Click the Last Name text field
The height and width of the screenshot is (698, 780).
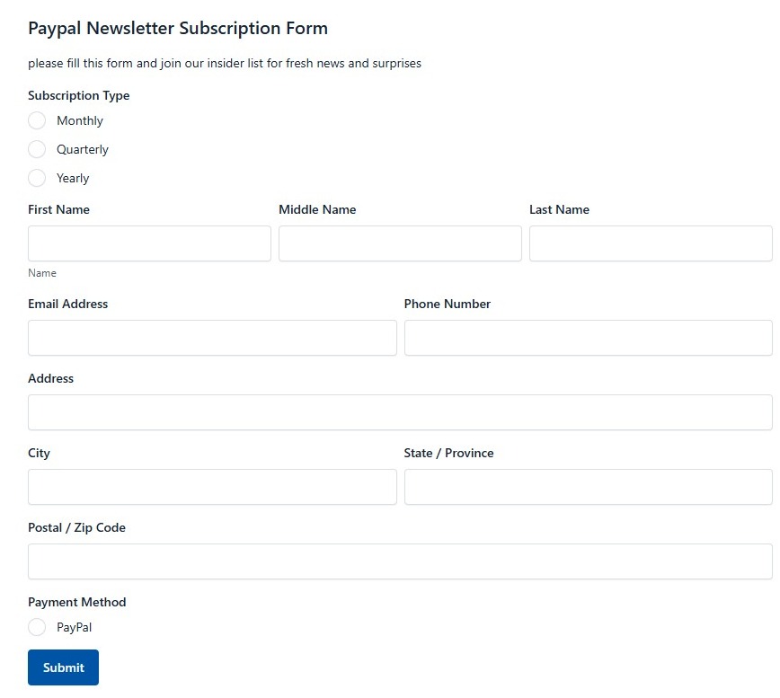pos(651,243)
